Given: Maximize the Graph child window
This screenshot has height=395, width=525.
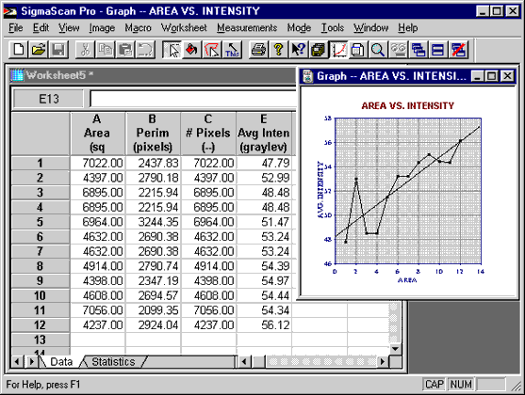Looking at the screenshot, I should 491,76.
